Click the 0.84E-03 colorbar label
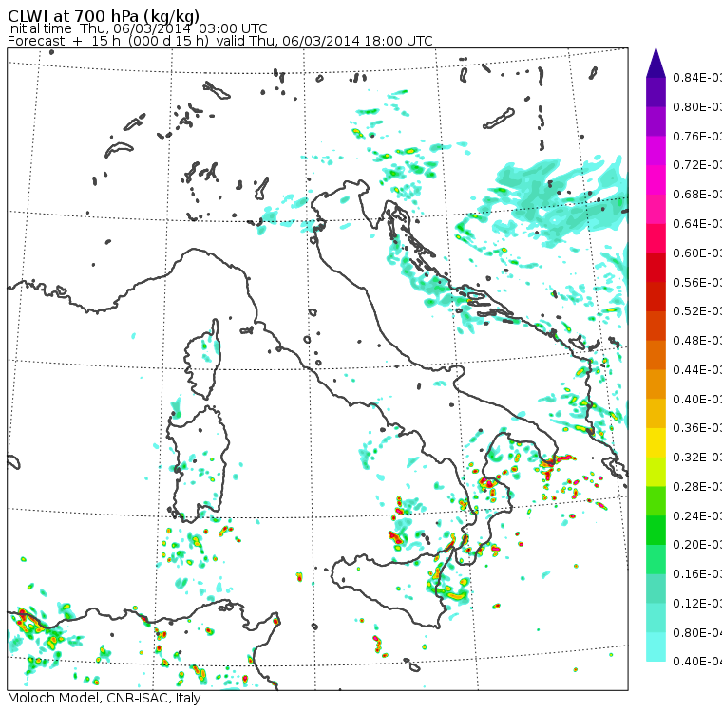Image resolution: width=722 pixels, height=711 pixels. coord(697,77)
